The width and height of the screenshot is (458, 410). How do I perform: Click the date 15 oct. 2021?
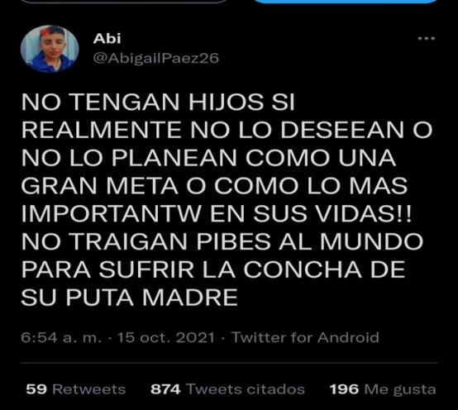166,337
